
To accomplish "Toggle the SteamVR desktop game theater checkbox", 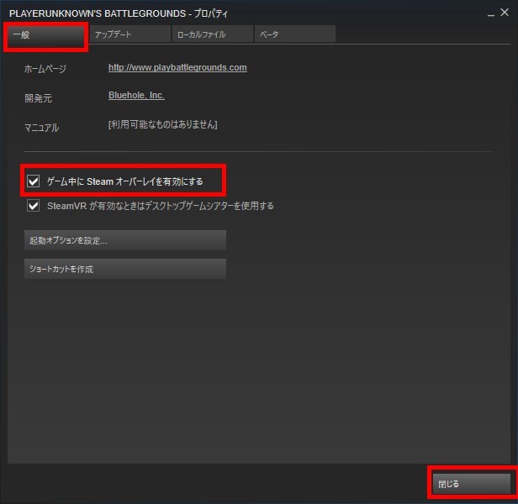I will pyautogui.click(x=34, y=206).
